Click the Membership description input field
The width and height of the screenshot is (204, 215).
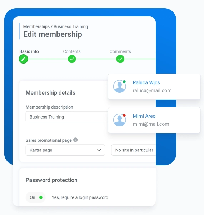tap(67, 117)
